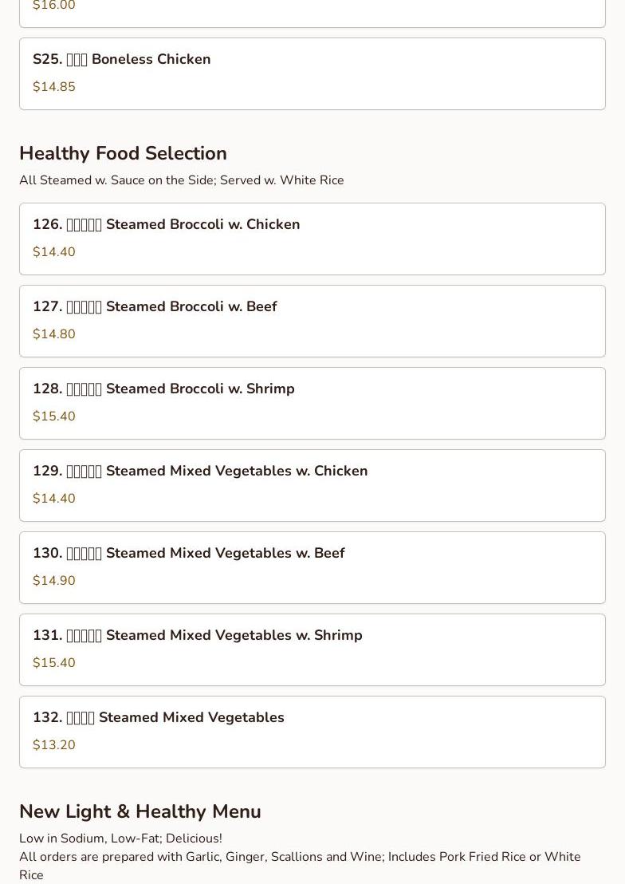Choose 127 Steamed Broccoli w. Beef
The height and width of the screenshot is (884, 625).
[312, 322]
